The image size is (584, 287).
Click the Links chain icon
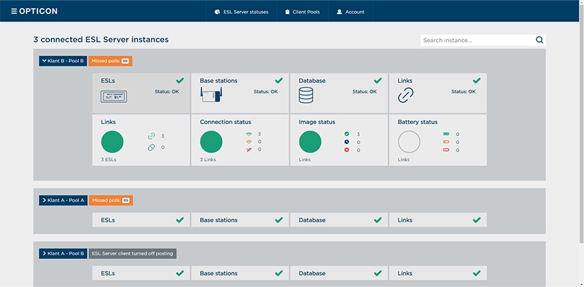click(406, 95)
